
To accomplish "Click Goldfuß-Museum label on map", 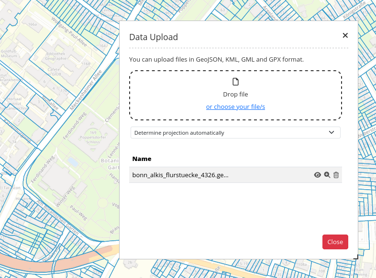I will tap(9, 53).
